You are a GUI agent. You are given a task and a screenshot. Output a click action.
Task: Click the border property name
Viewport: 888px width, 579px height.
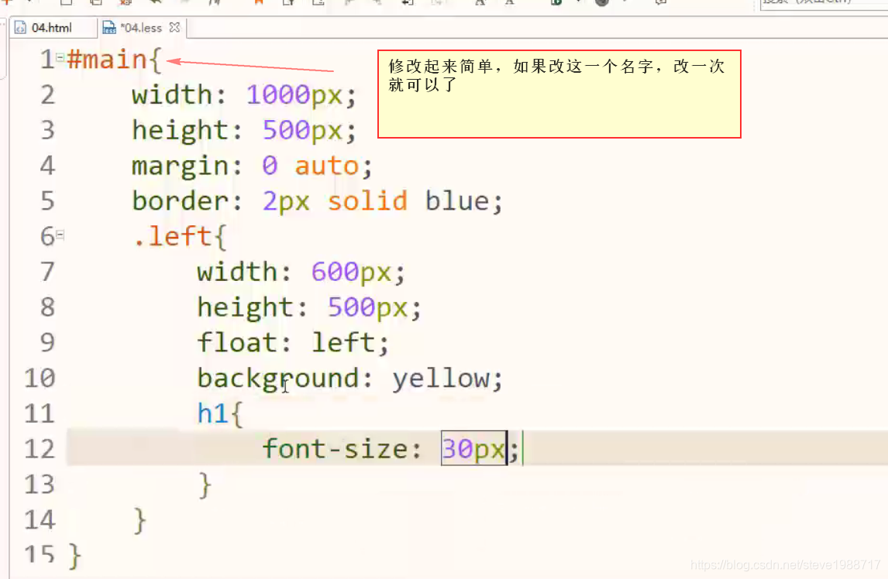coord(181,201)
